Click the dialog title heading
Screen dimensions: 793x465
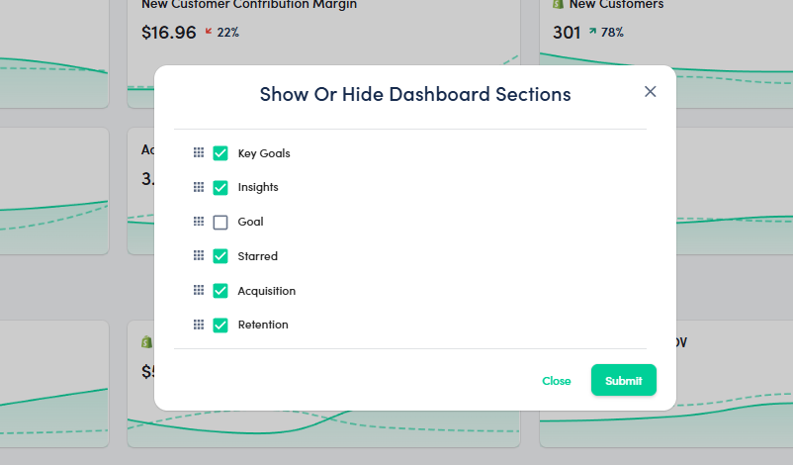click(414, 95)
